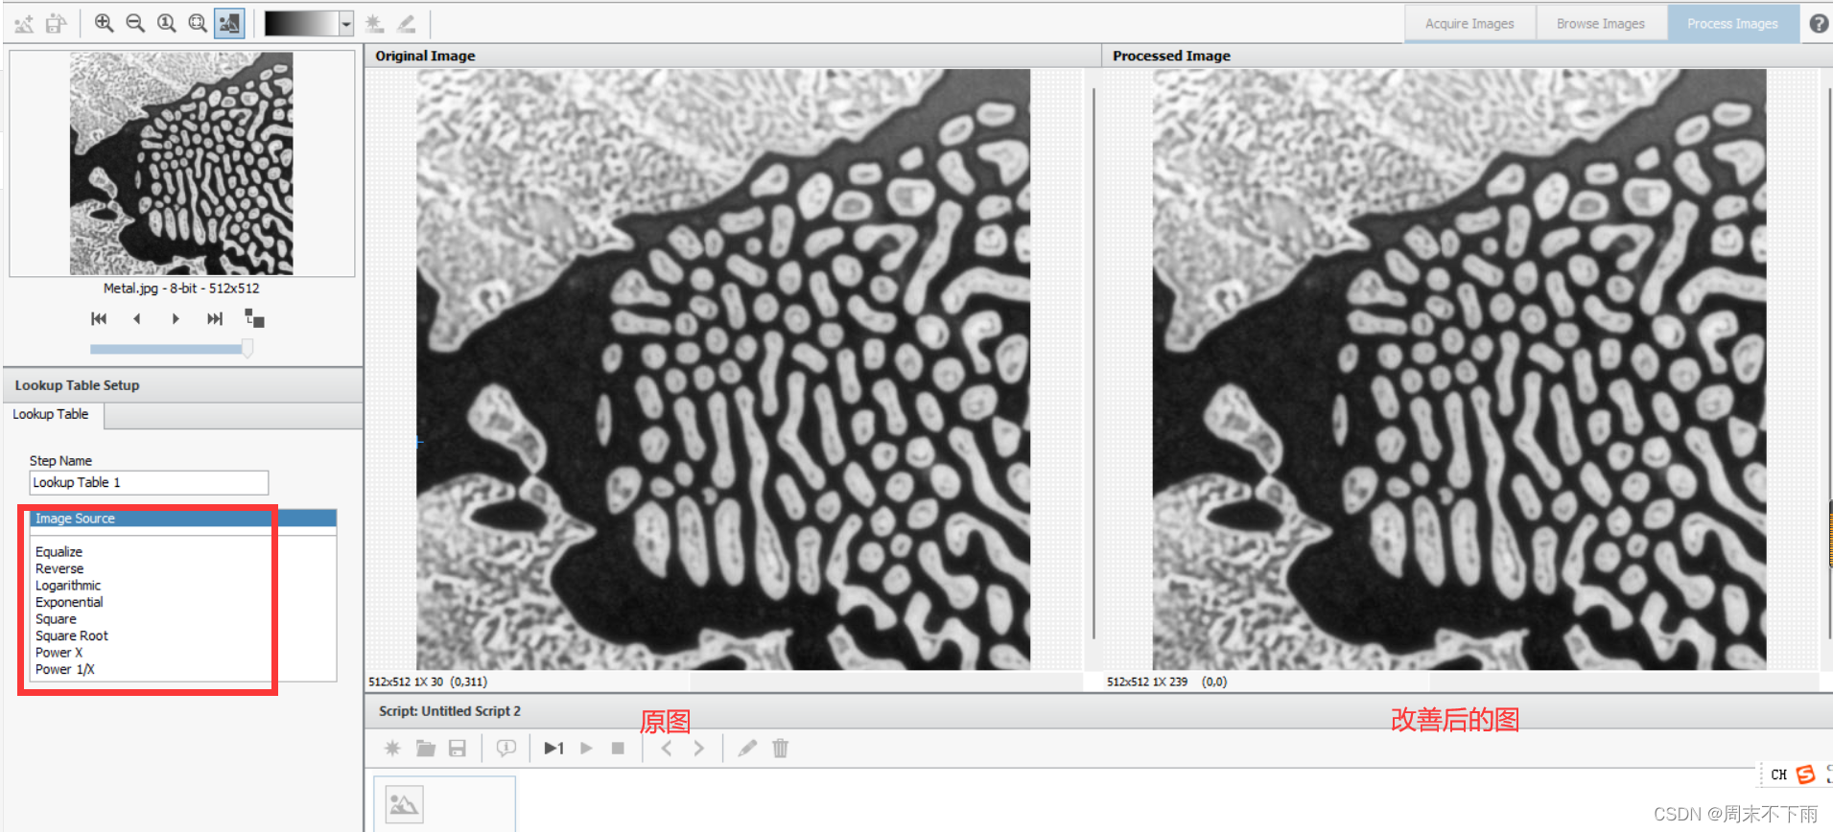Click the zoom 1:1 magnifier icon
Viewport: 1833px width, 832px height.
click(x=166, y=23)
